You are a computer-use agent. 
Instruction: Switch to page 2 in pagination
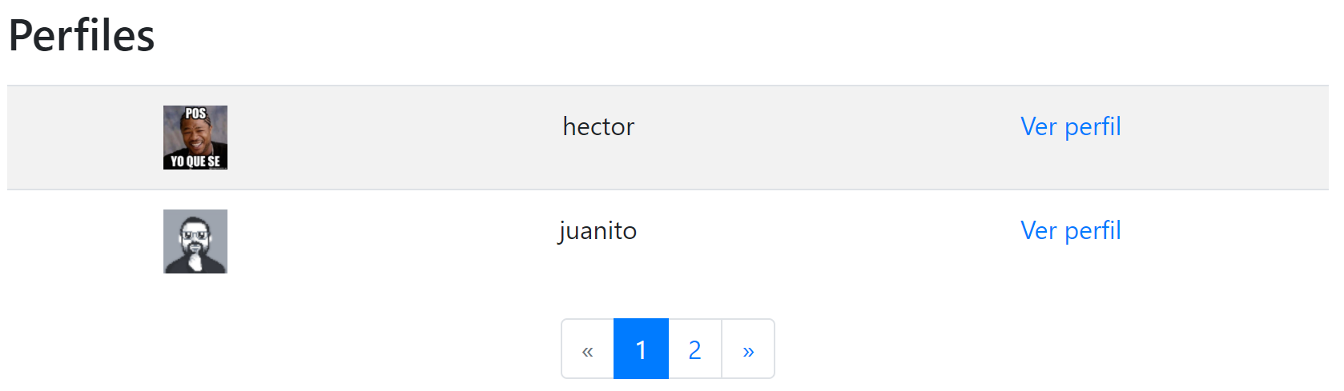click(x=694, y=349)
